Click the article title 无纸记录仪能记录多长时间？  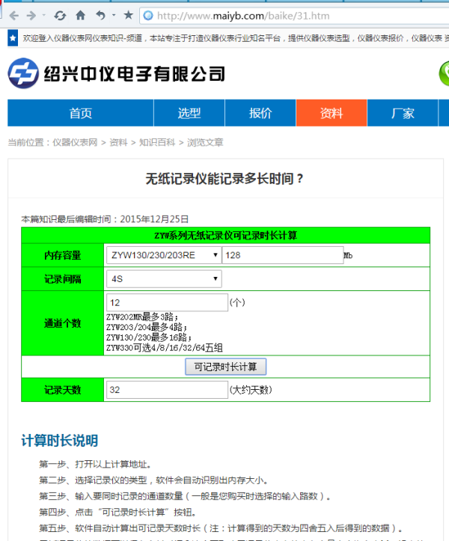pos(224,179)
